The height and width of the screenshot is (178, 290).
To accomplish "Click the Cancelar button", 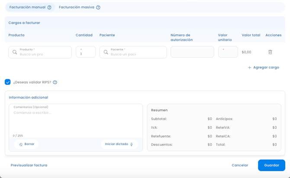I will point(240,165).
